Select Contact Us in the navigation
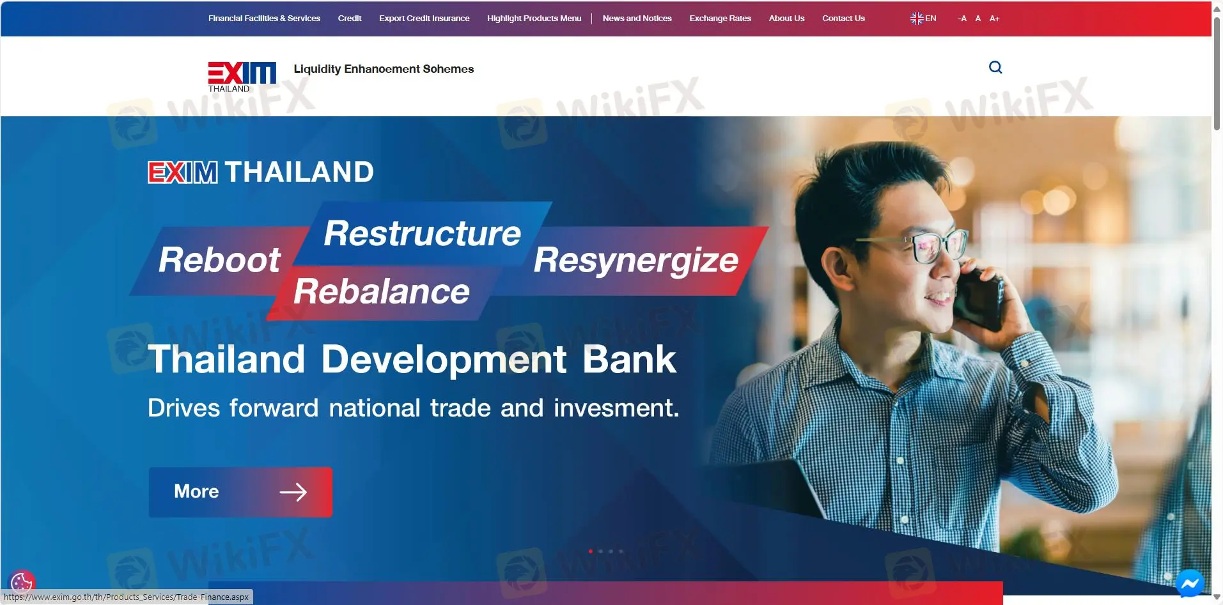The height and width of the screenshot is (605, 1223). click(x=843, y=18)
